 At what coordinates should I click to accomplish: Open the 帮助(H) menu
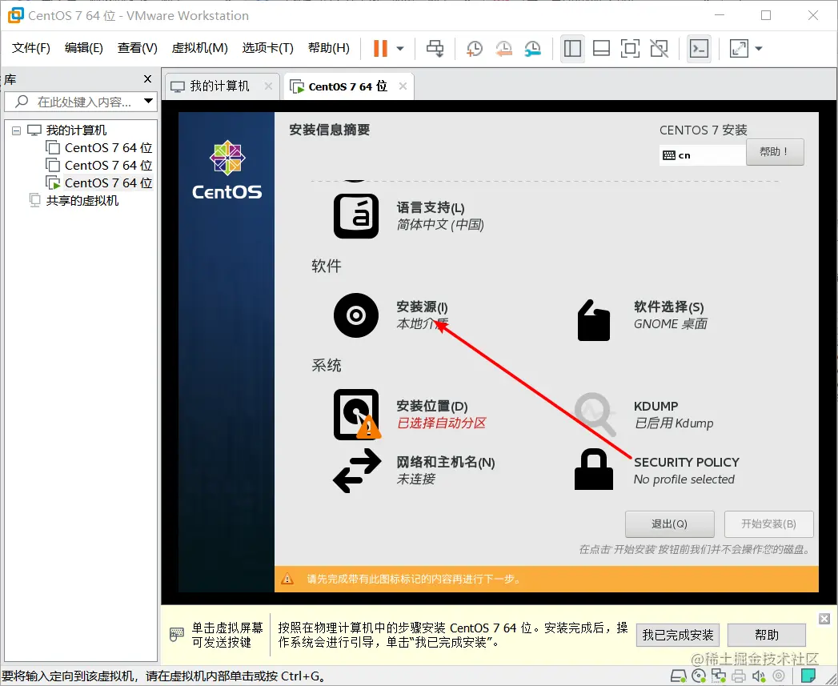(329, 48)
